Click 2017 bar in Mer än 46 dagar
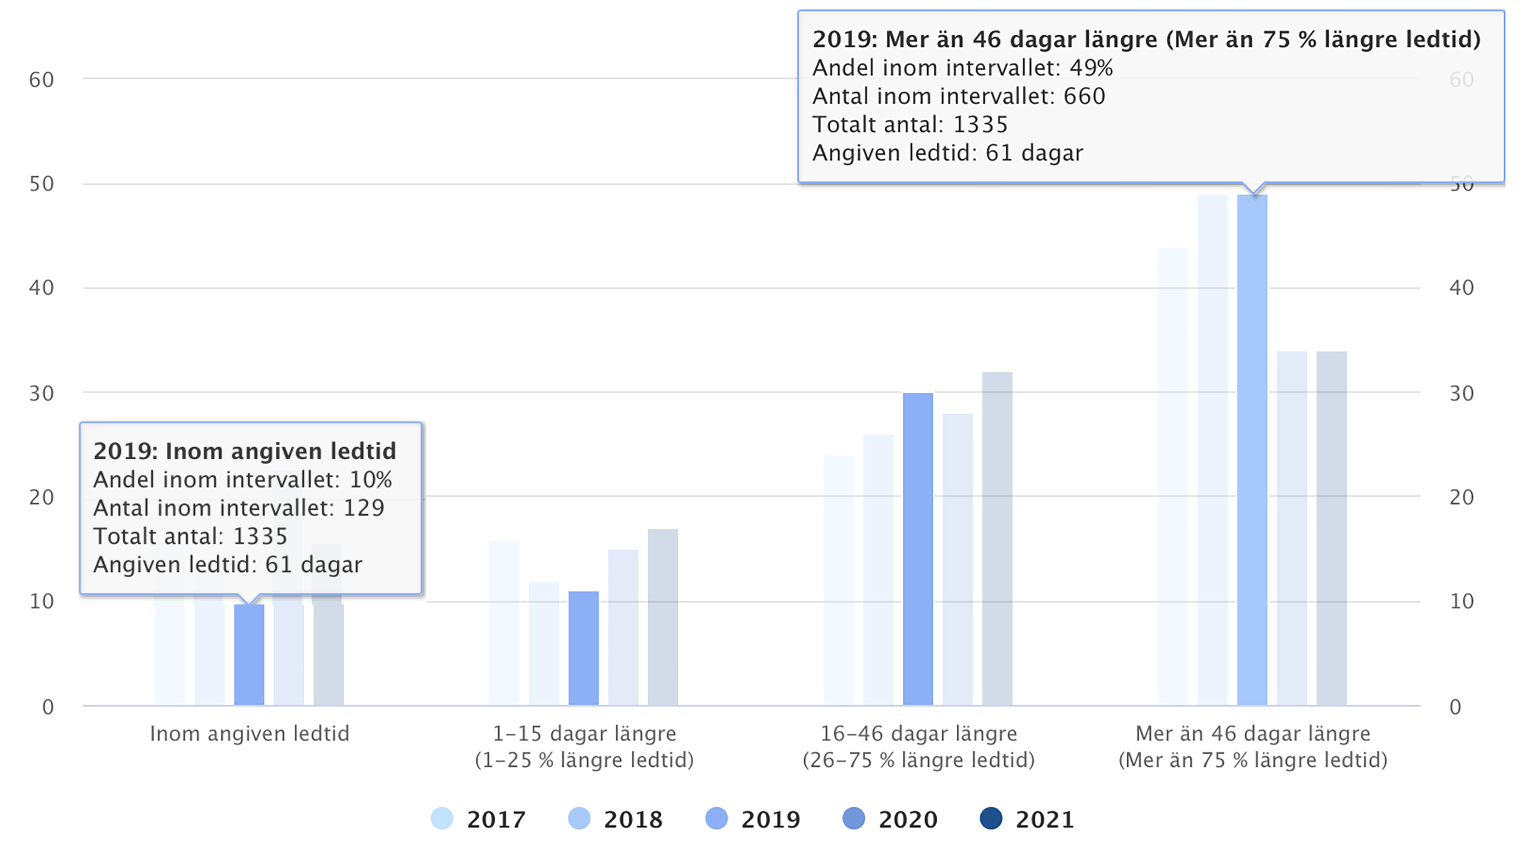Image resolution: width=1533 pixels, height=857 pixels. pyautogui.click(x=1173, y=476)
